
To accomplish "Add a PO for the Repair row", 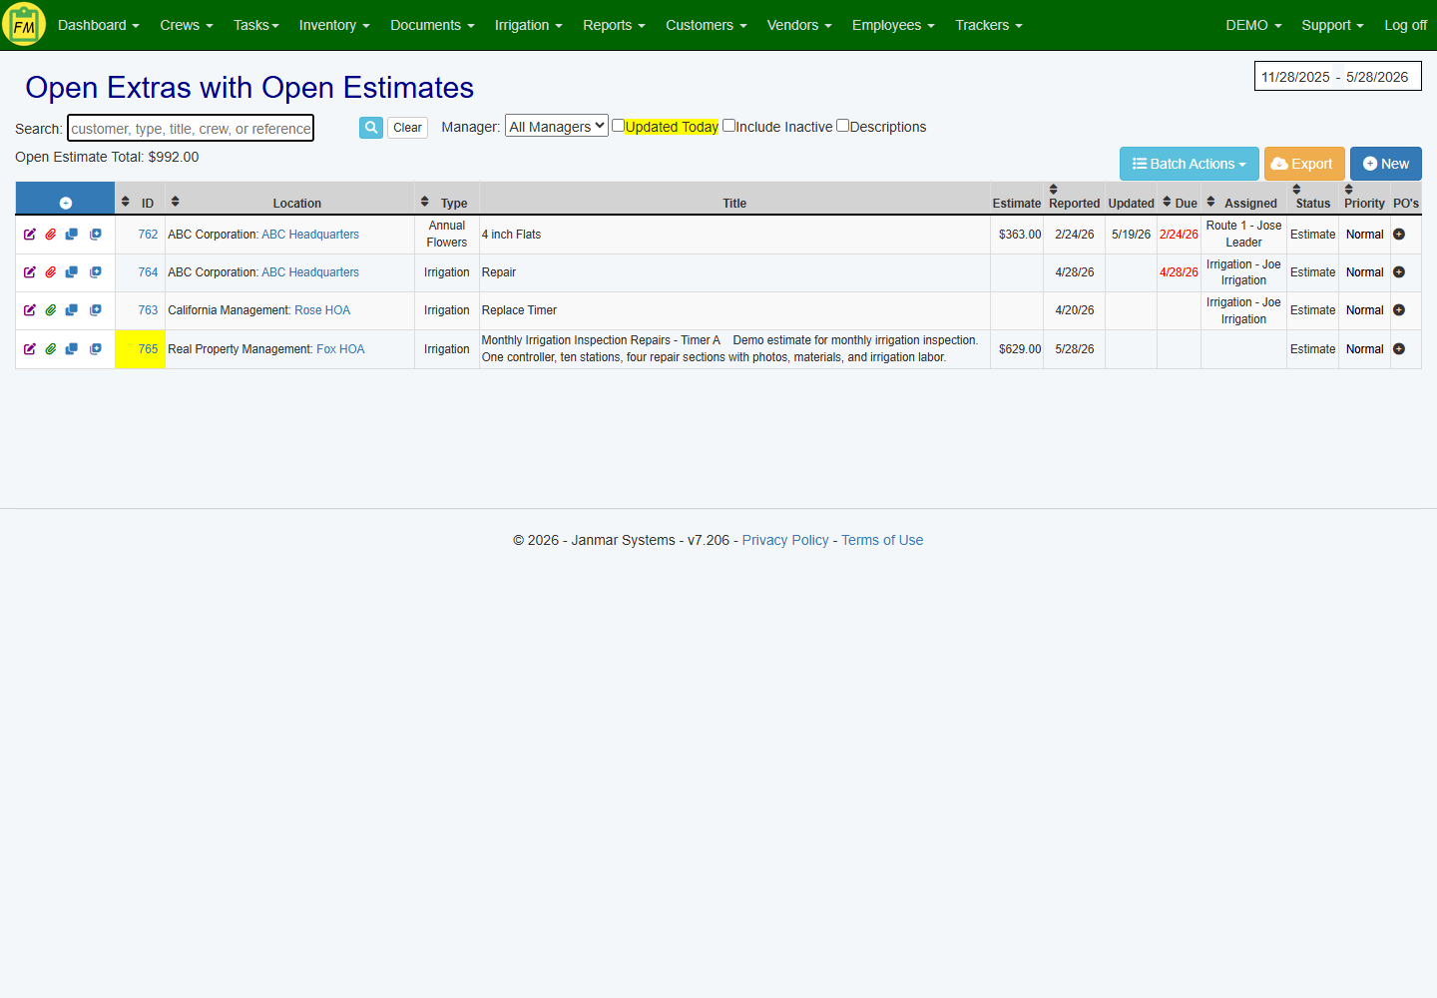I will coord(1399,272).
